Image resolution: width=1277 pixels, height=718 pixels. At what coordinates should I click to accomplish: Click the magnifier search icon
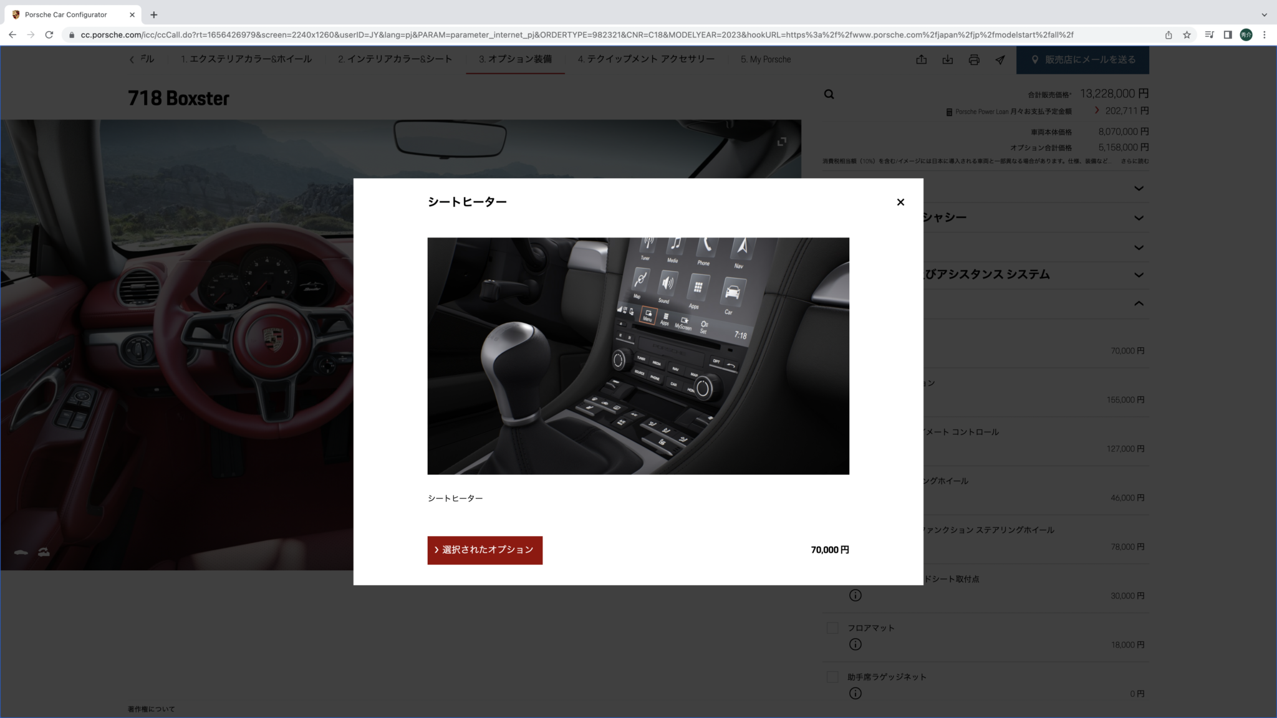(x=829, y=95)
